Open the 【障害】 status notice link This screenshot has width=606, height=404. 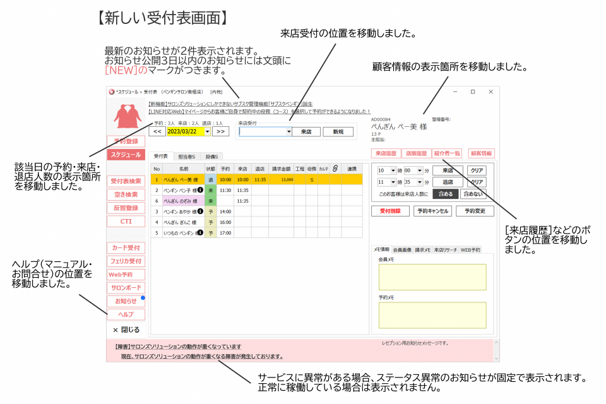[178, 347]
